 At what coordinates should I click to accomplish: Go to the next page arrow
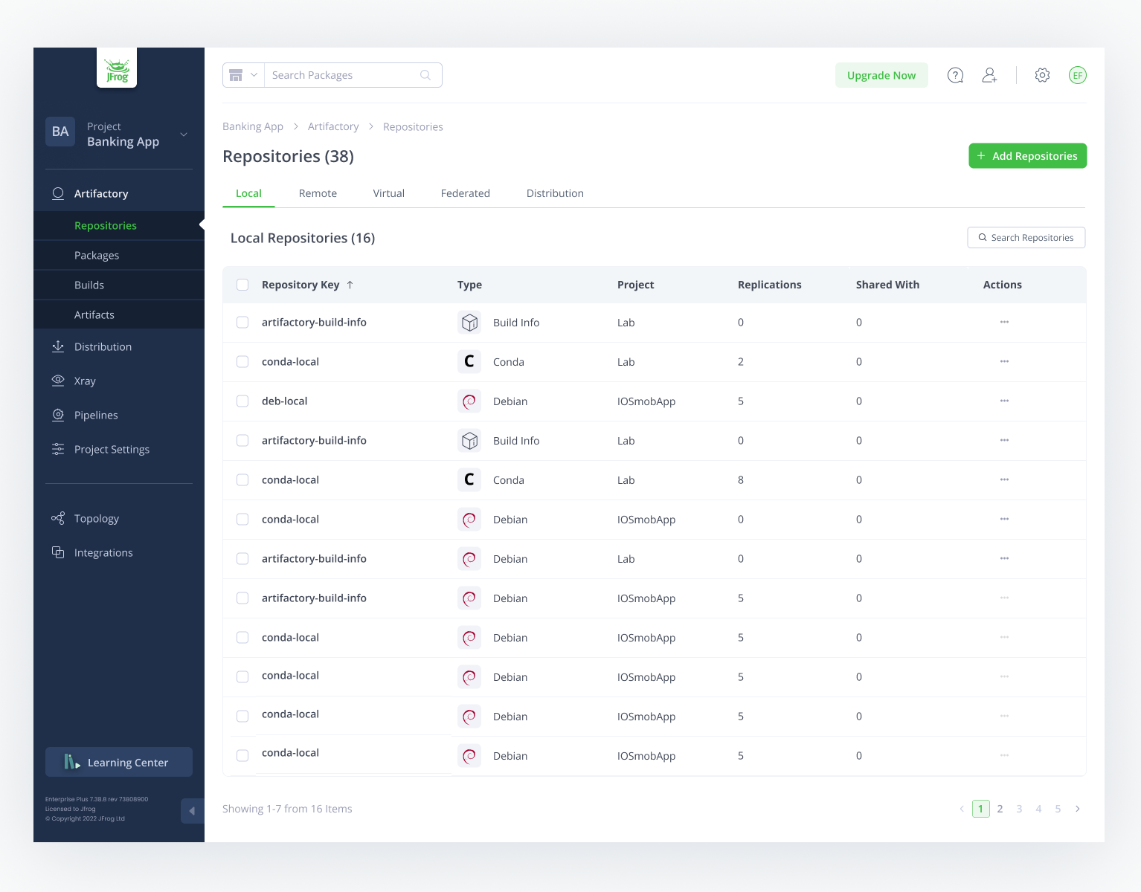pos(1078,809)
